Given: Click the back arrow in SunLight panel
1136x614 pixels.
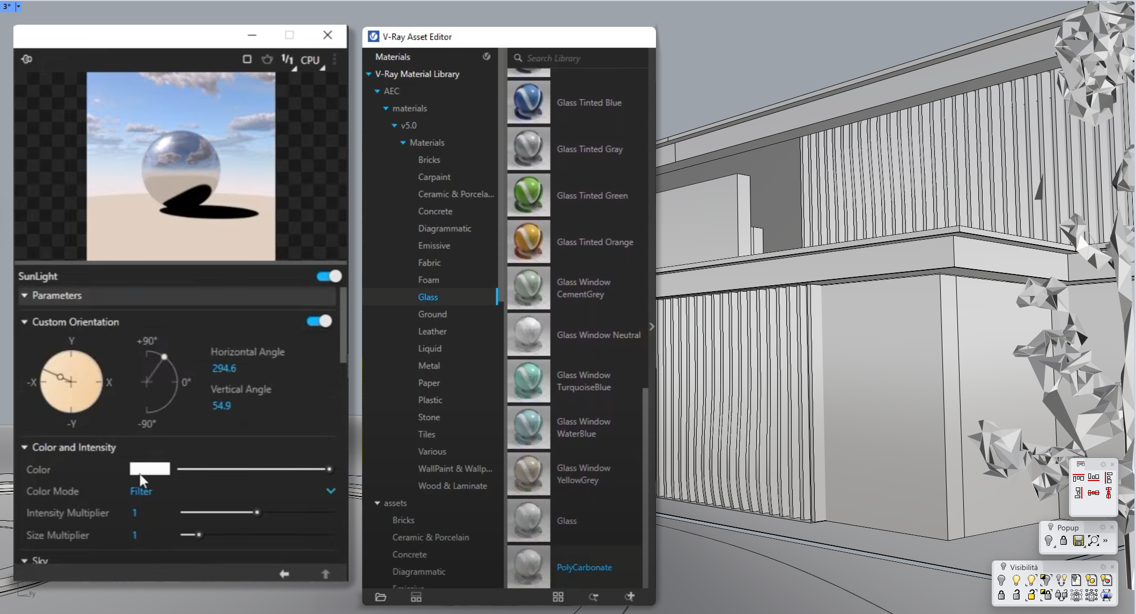Looking at the screenshot, I should 284,574.
